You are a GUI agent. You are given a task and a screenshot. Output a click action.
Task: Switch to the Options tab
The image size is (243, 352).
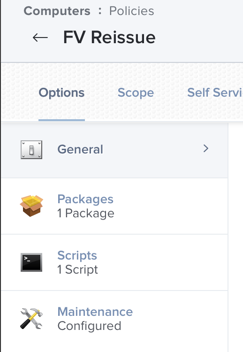(x=61, y=93)
